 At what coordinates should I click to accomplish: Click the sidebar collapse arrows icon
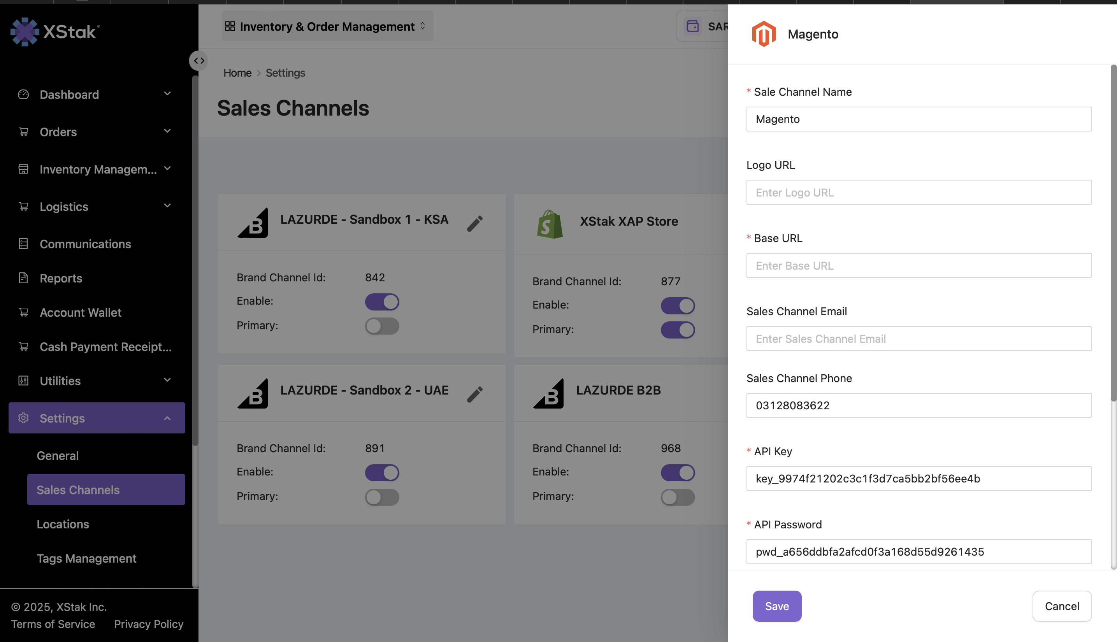(x=199, y=61)
